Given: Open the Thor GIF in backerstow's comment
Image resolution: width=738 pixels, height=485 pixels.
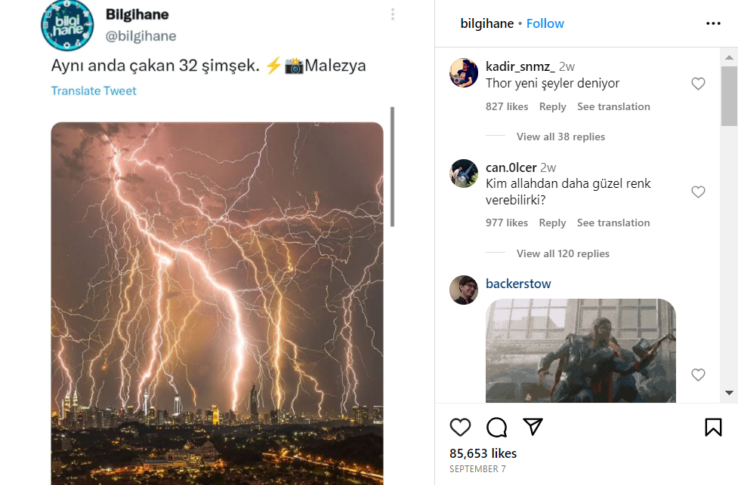Looking at the screenshot, I should (580, 351).
